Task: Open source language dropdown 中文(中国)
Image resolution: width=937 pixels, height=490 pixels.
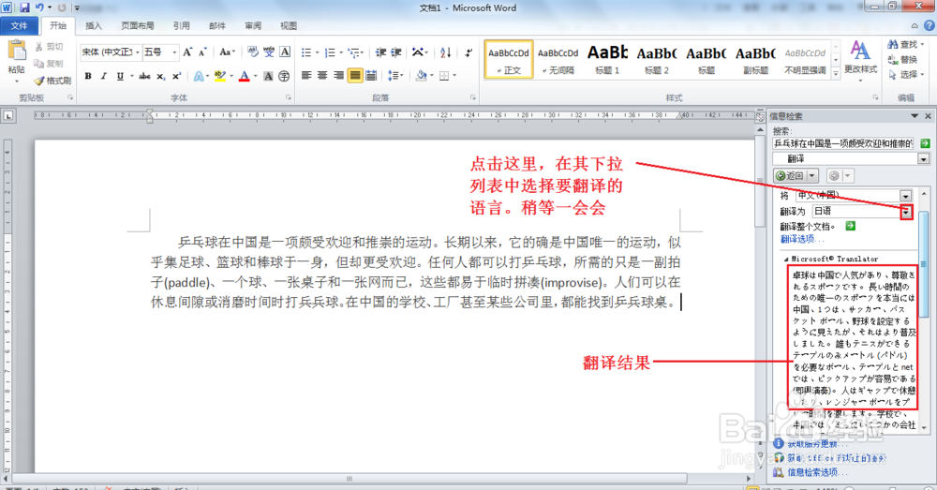Action: [x=906, y=196]
